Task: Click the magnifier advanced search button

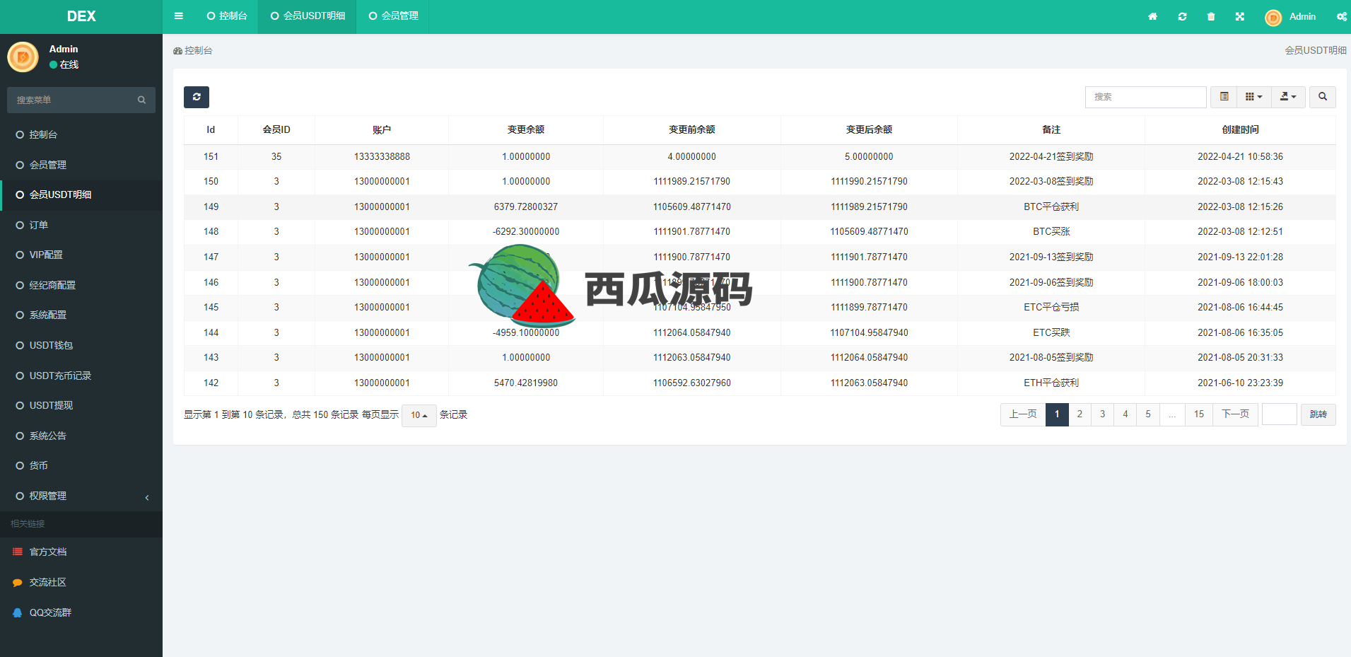Action: [x=1323, y=97]
